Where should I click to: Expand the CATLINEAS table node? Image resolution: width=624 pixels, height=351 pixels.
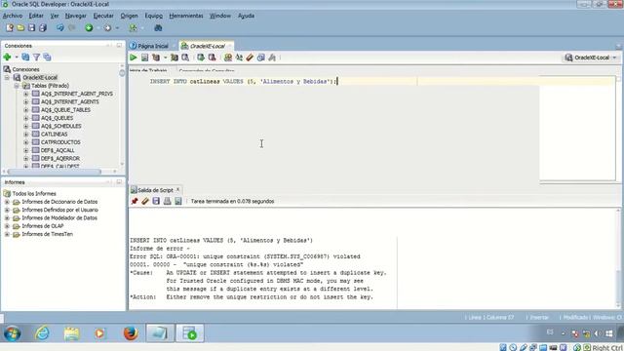26,135
